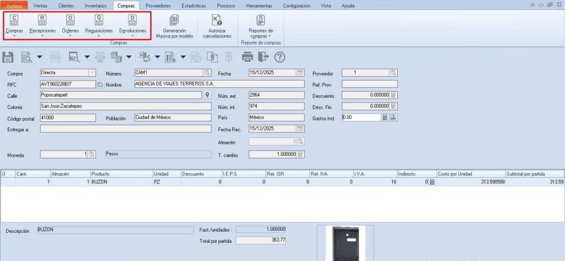Click the help question mark icon
The image size is (565, 261).
280,57
